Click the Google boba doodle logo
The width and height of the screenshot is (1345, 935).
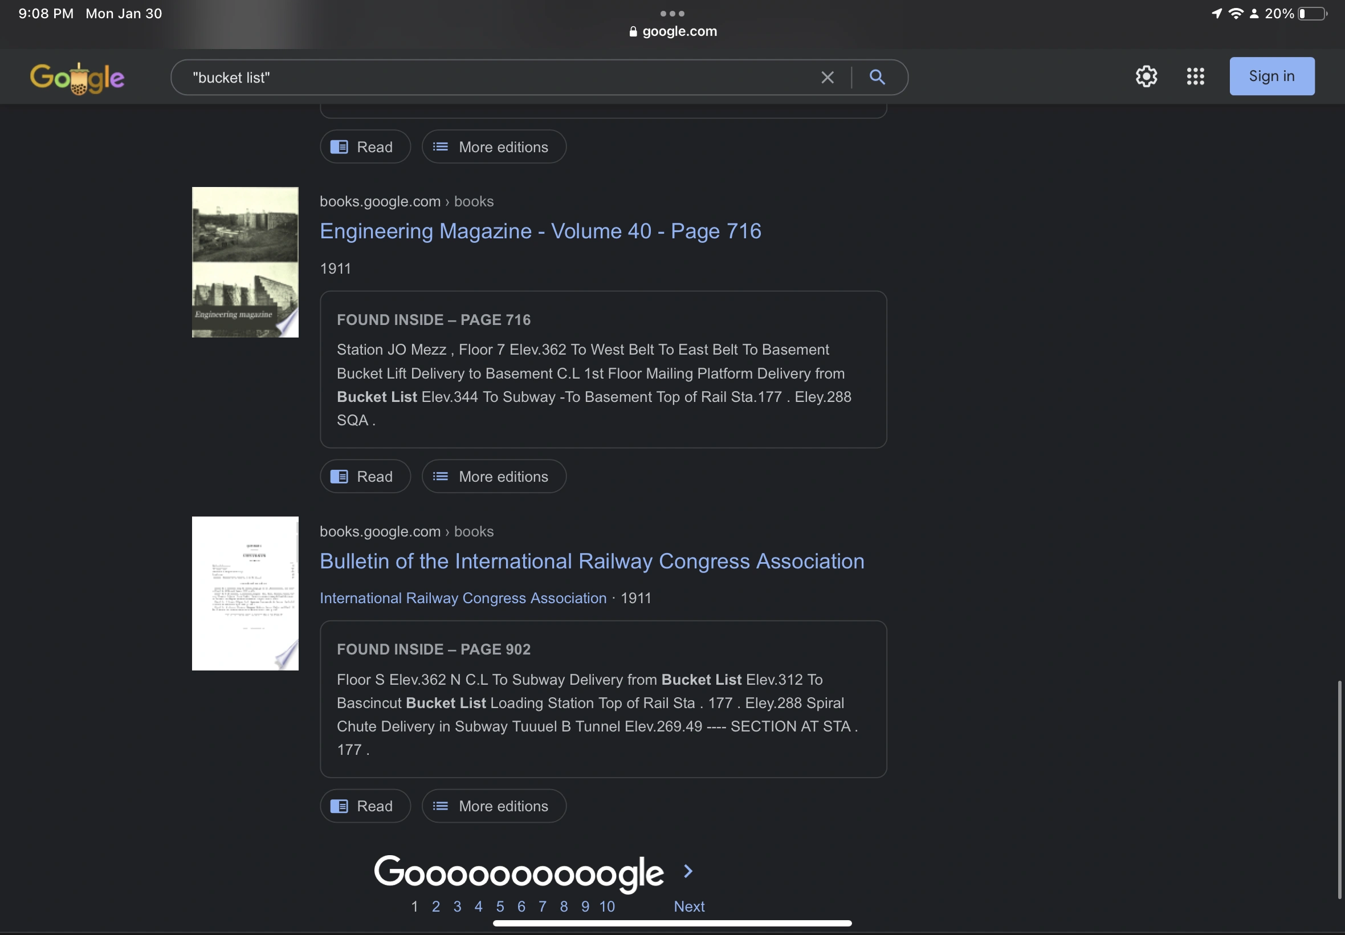78,78
